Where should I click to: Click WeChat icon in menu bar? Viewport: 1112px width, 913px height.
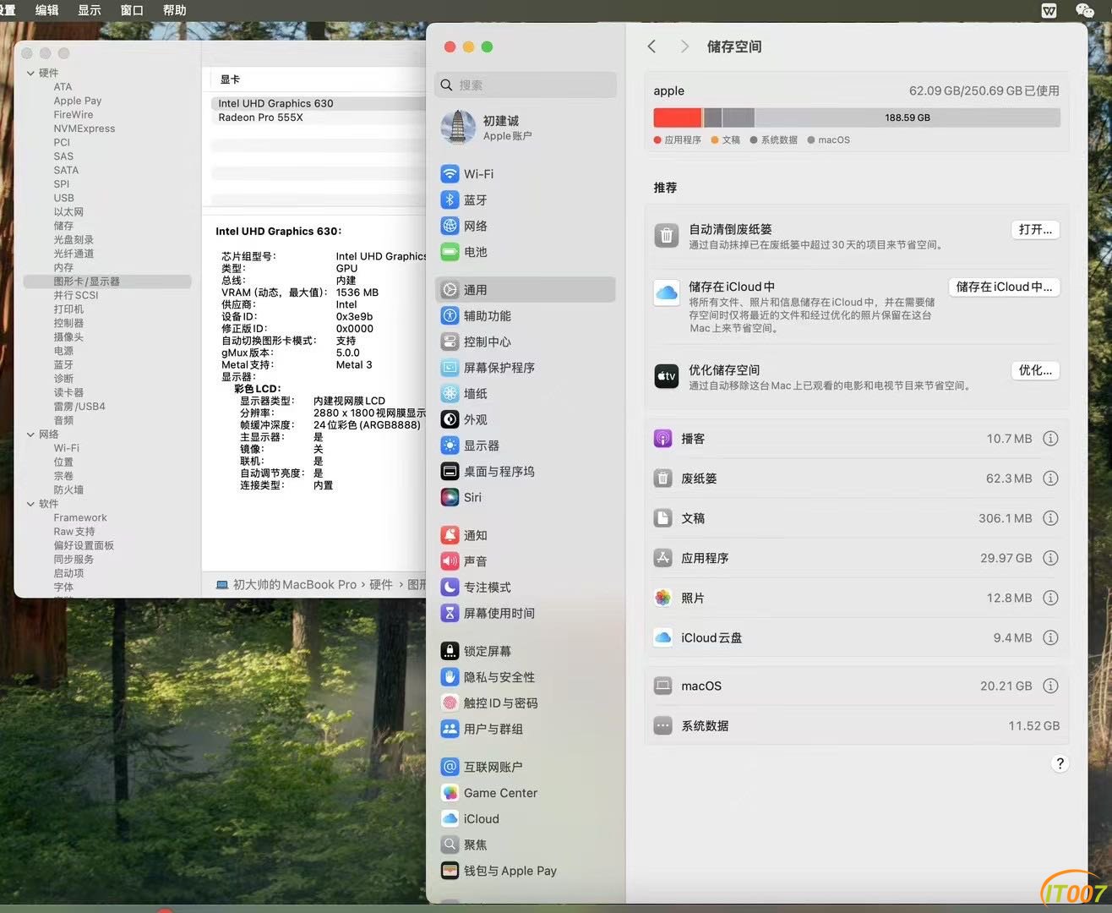point(1084,10)
